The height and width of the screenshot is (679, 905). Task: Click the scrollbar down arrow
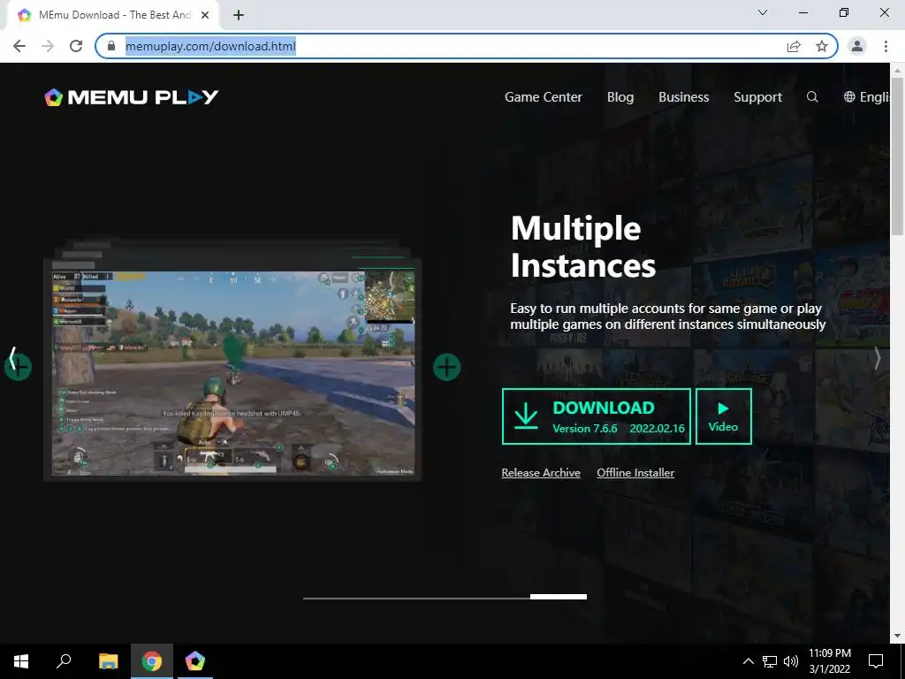point(897,636)
